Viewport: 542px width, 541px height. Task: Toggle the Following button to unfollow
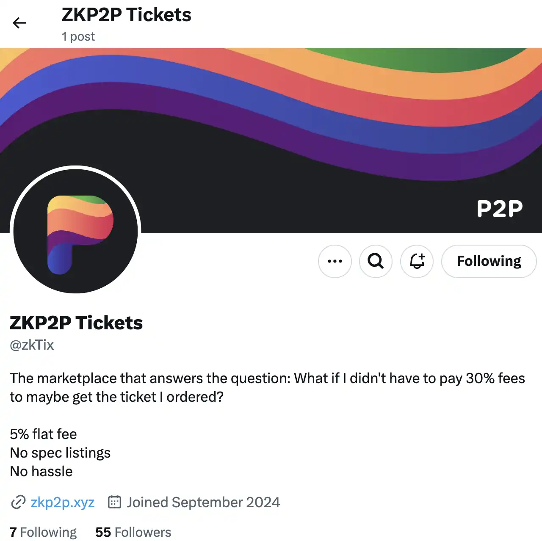point(489,261)
